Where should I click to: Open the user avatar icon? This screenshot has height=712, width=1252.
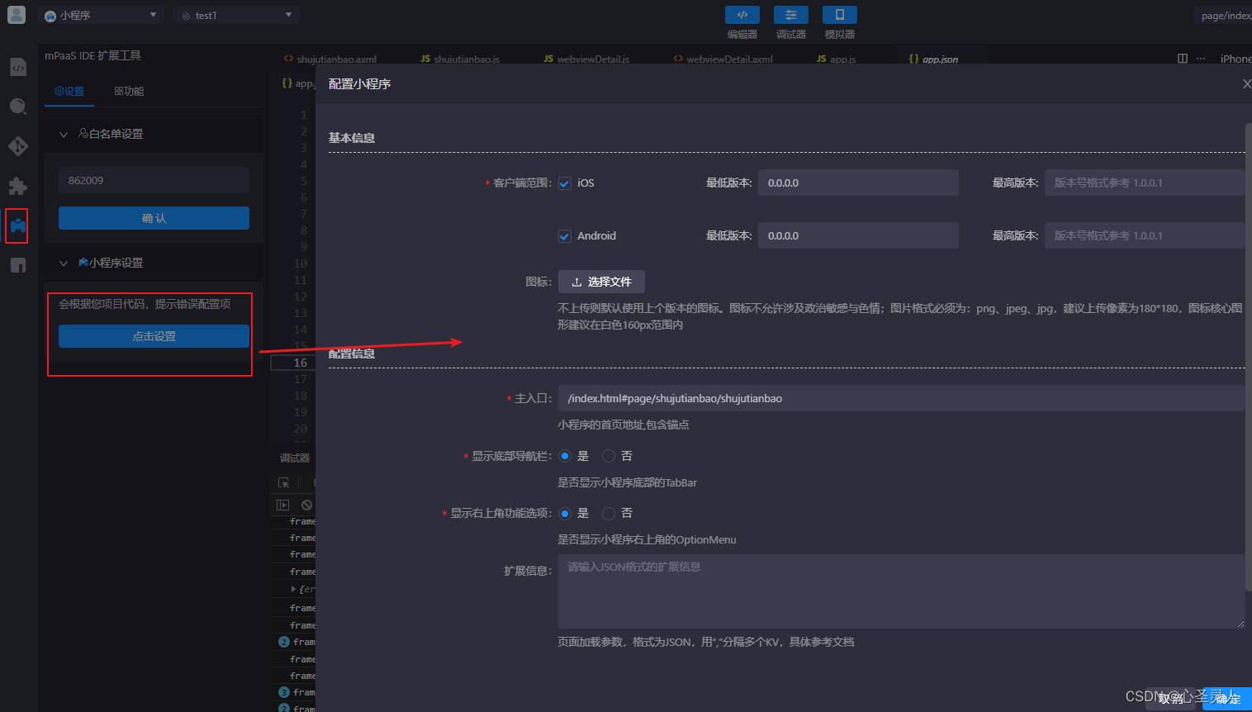coord(17,15)
